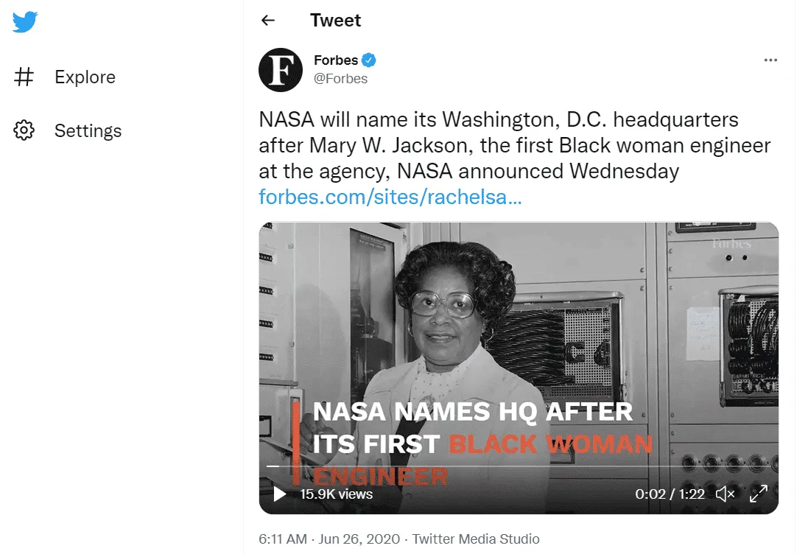
Task: Open the Explore menu label
Action: (x=85, y=77)
